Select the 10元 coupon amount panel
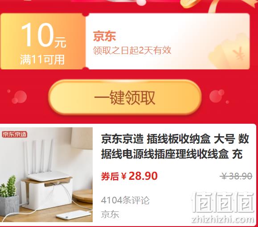Screen dimensions: 258x227 pos(43,41)
